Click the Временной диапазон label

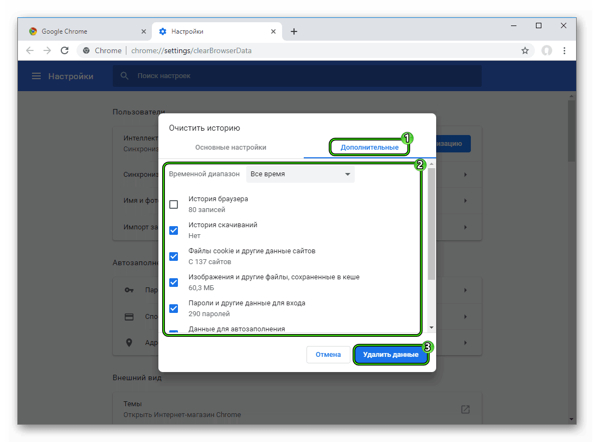(x=204, y=174)
